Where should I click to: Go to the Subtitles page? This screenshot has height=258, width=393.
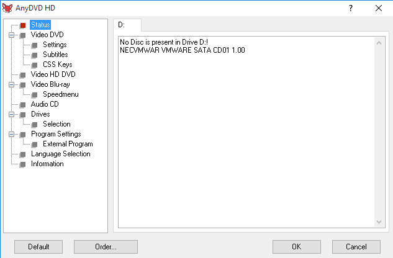point(55,55)
